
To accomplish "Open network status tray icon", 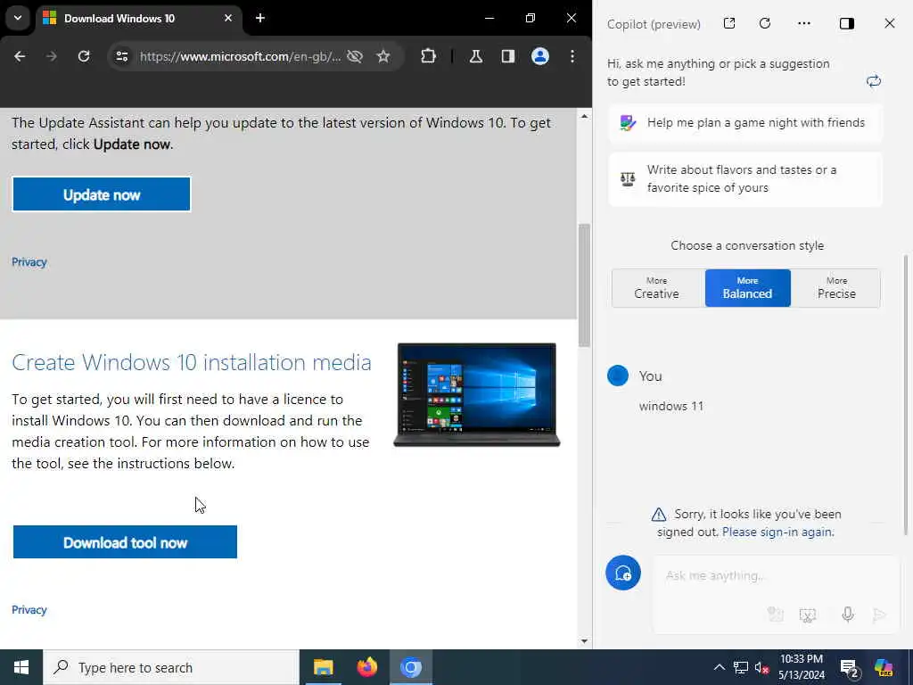I will tap(741, 667).
